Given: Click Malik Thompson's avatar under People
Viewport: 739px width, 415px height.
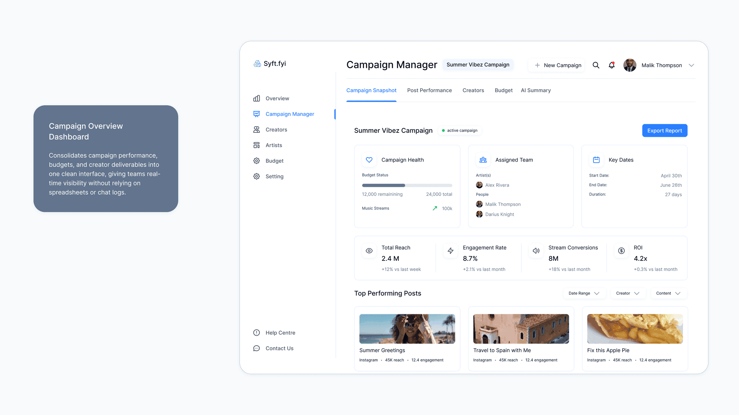Looking at the screenshot, I should coord(479,204).
